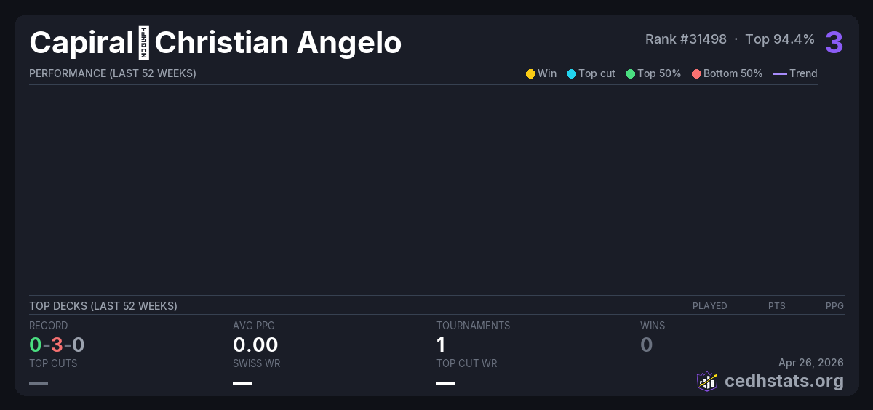Toggle the Bottom 50% legend label
The height and width of the screenshot is (410, 873).
click(x=733, y=73)
